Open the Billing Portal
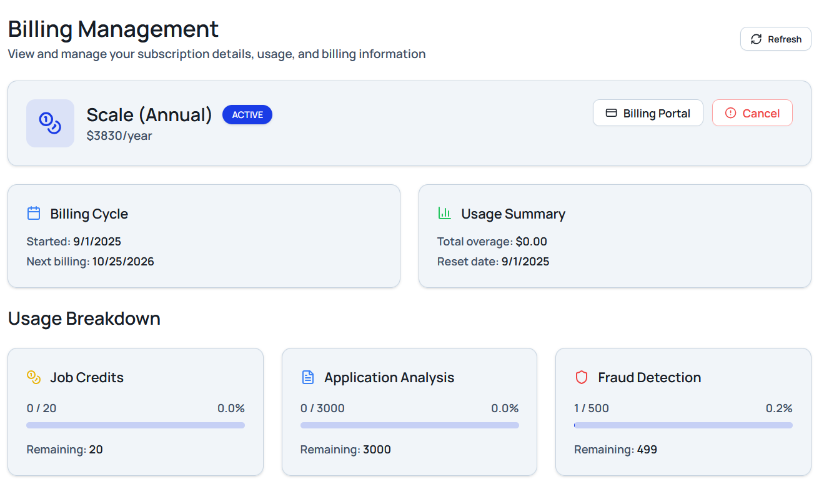Viewport: 824px width, 489px height. [648, 113]
